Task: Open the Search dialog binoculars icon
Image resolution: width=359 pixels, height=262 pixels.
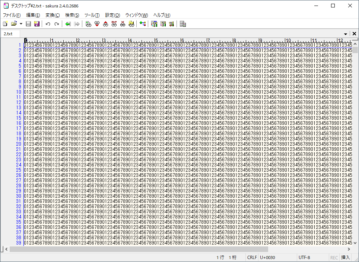Action: pyautogui.click(x=88, y=24)
